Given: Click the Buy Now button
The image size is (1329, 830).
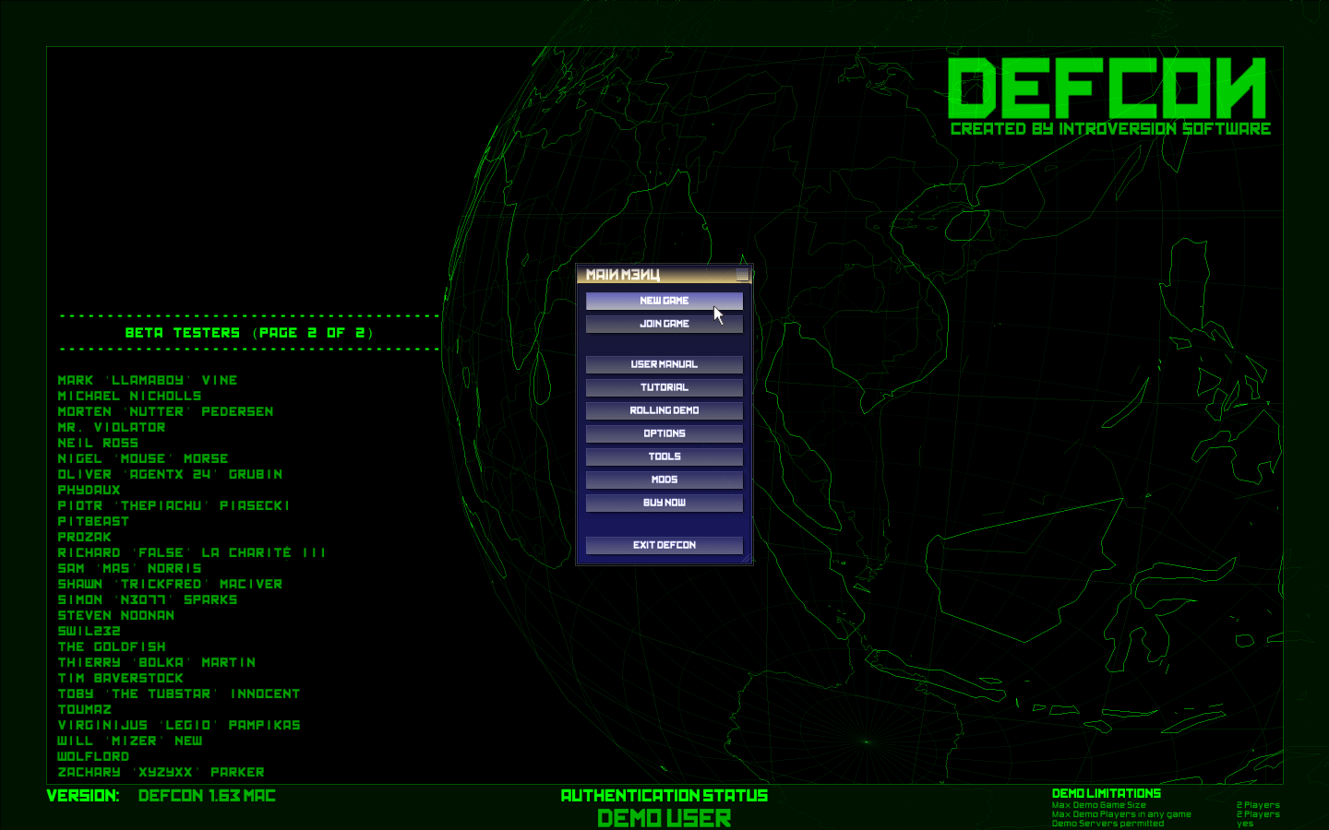Looking at the screenshot, I should tap(664, 503).
